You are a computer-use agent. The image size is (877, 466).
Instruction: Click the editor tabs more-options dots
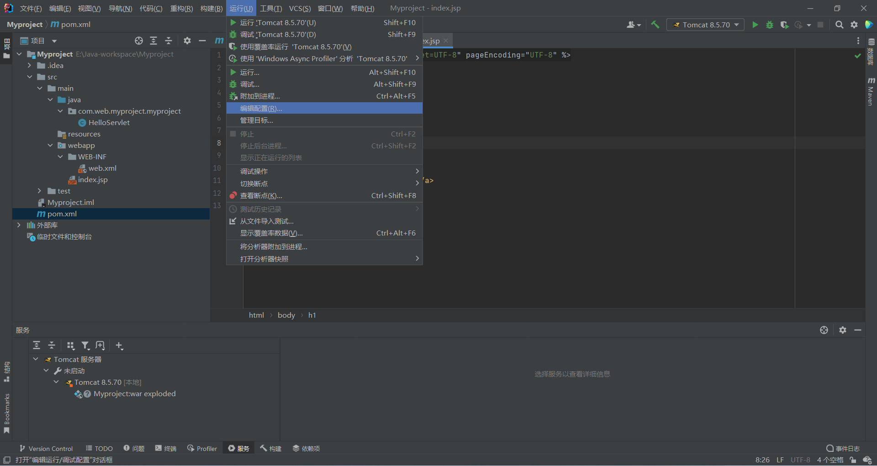pyautogui.click(x=858, y=41)
